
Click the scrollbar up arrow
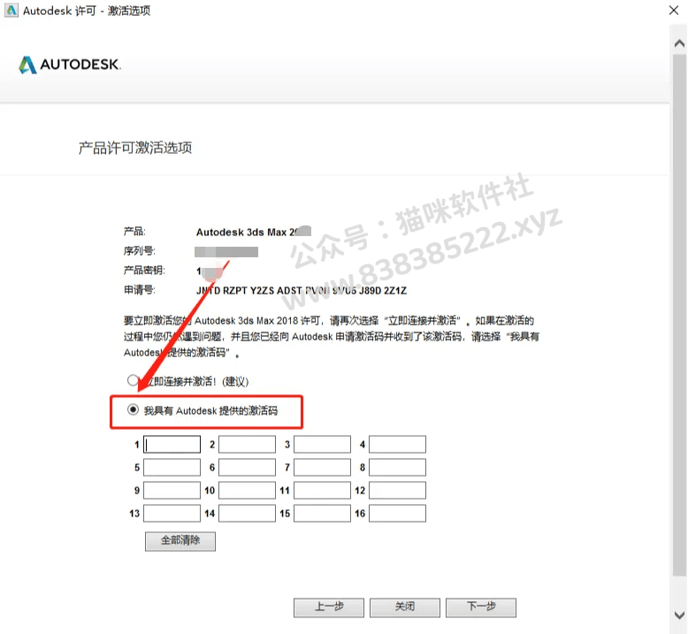coord(679,43)
